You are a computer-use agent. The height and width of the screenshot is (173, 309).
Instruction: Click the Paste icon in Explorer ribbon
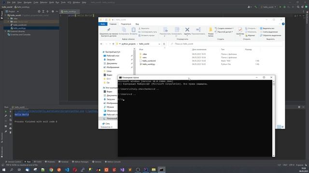click(x=133, y=30)
